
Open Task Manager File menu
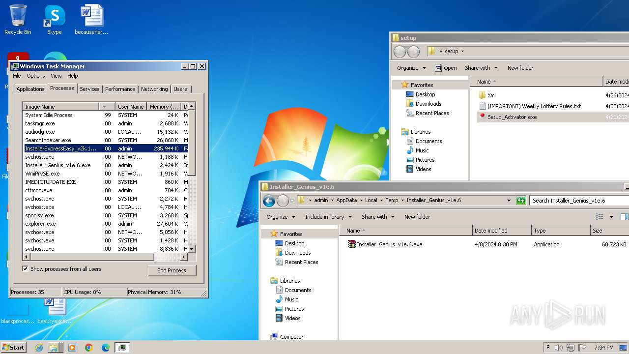coord(17,76)
